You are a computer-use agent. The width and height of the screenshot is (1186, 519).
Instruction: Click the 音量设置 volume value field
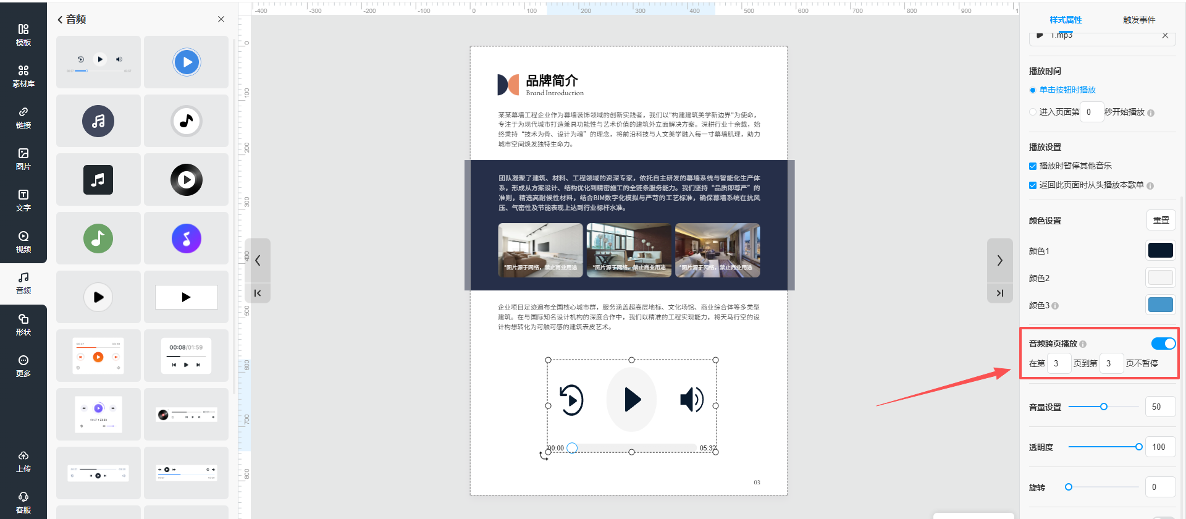tap(1159, 407)
